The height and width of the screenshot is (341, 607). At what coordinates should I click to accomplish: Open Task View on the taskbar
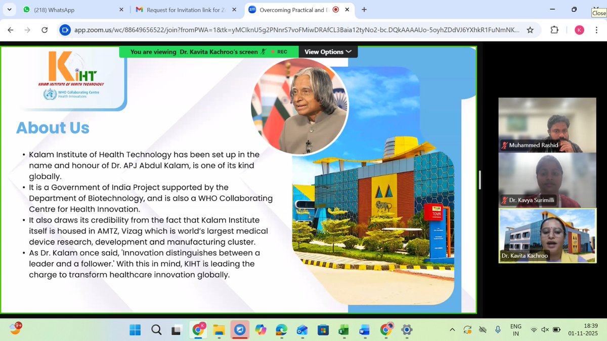[x=177, y=330]
